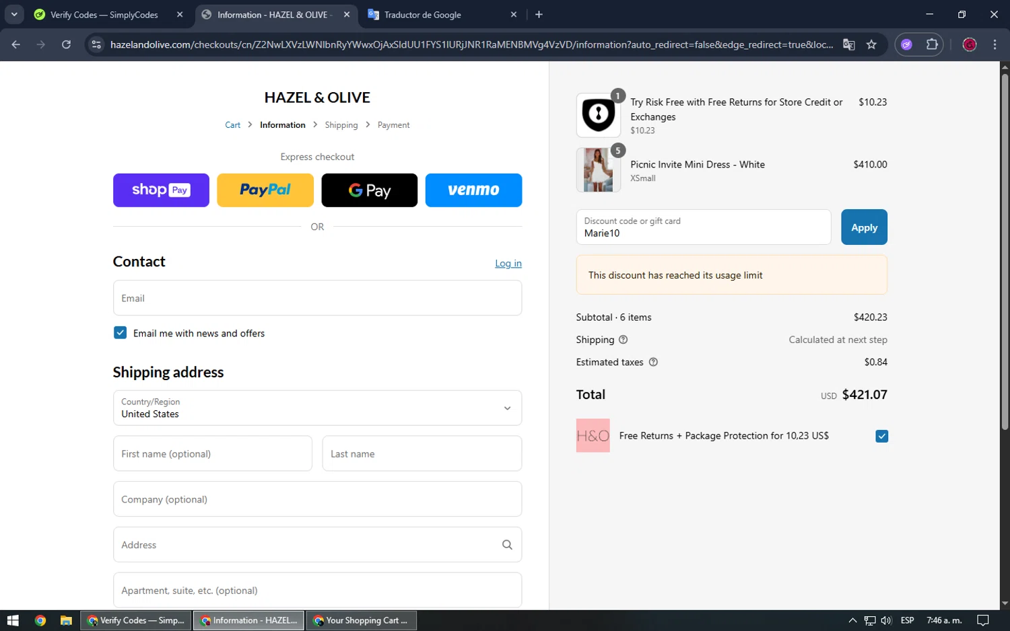The width and height of the screenshot is (1010, 631).
Task: Show hidden system tray icons
Action: pos(852,620)
